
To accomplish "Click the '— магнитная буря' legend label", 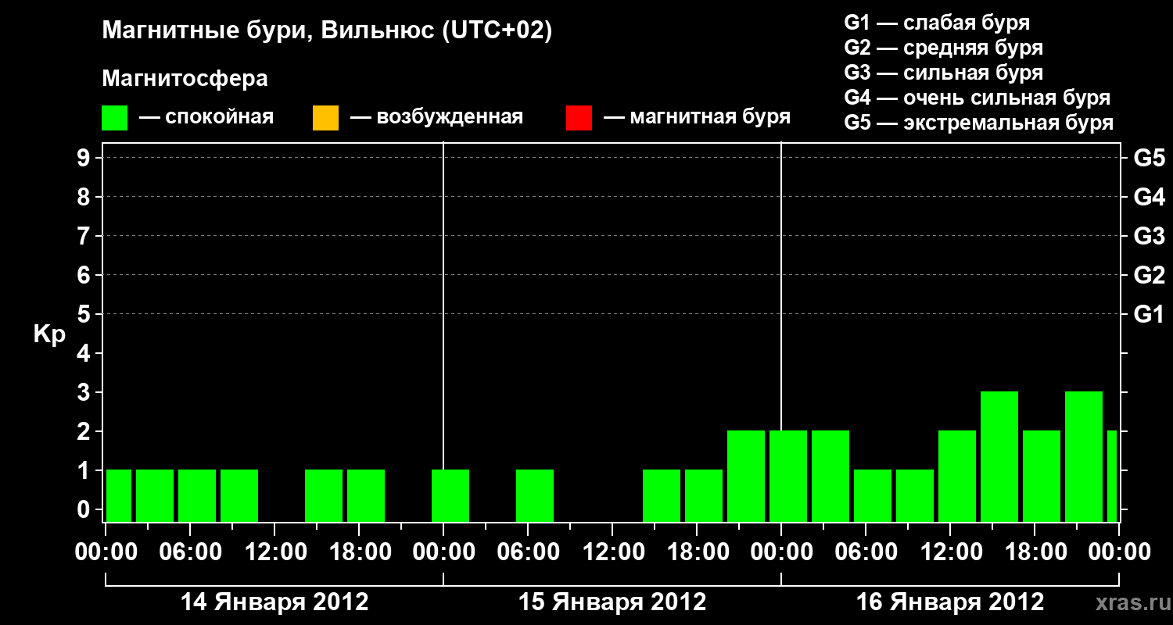I will (x=697, y=118).
